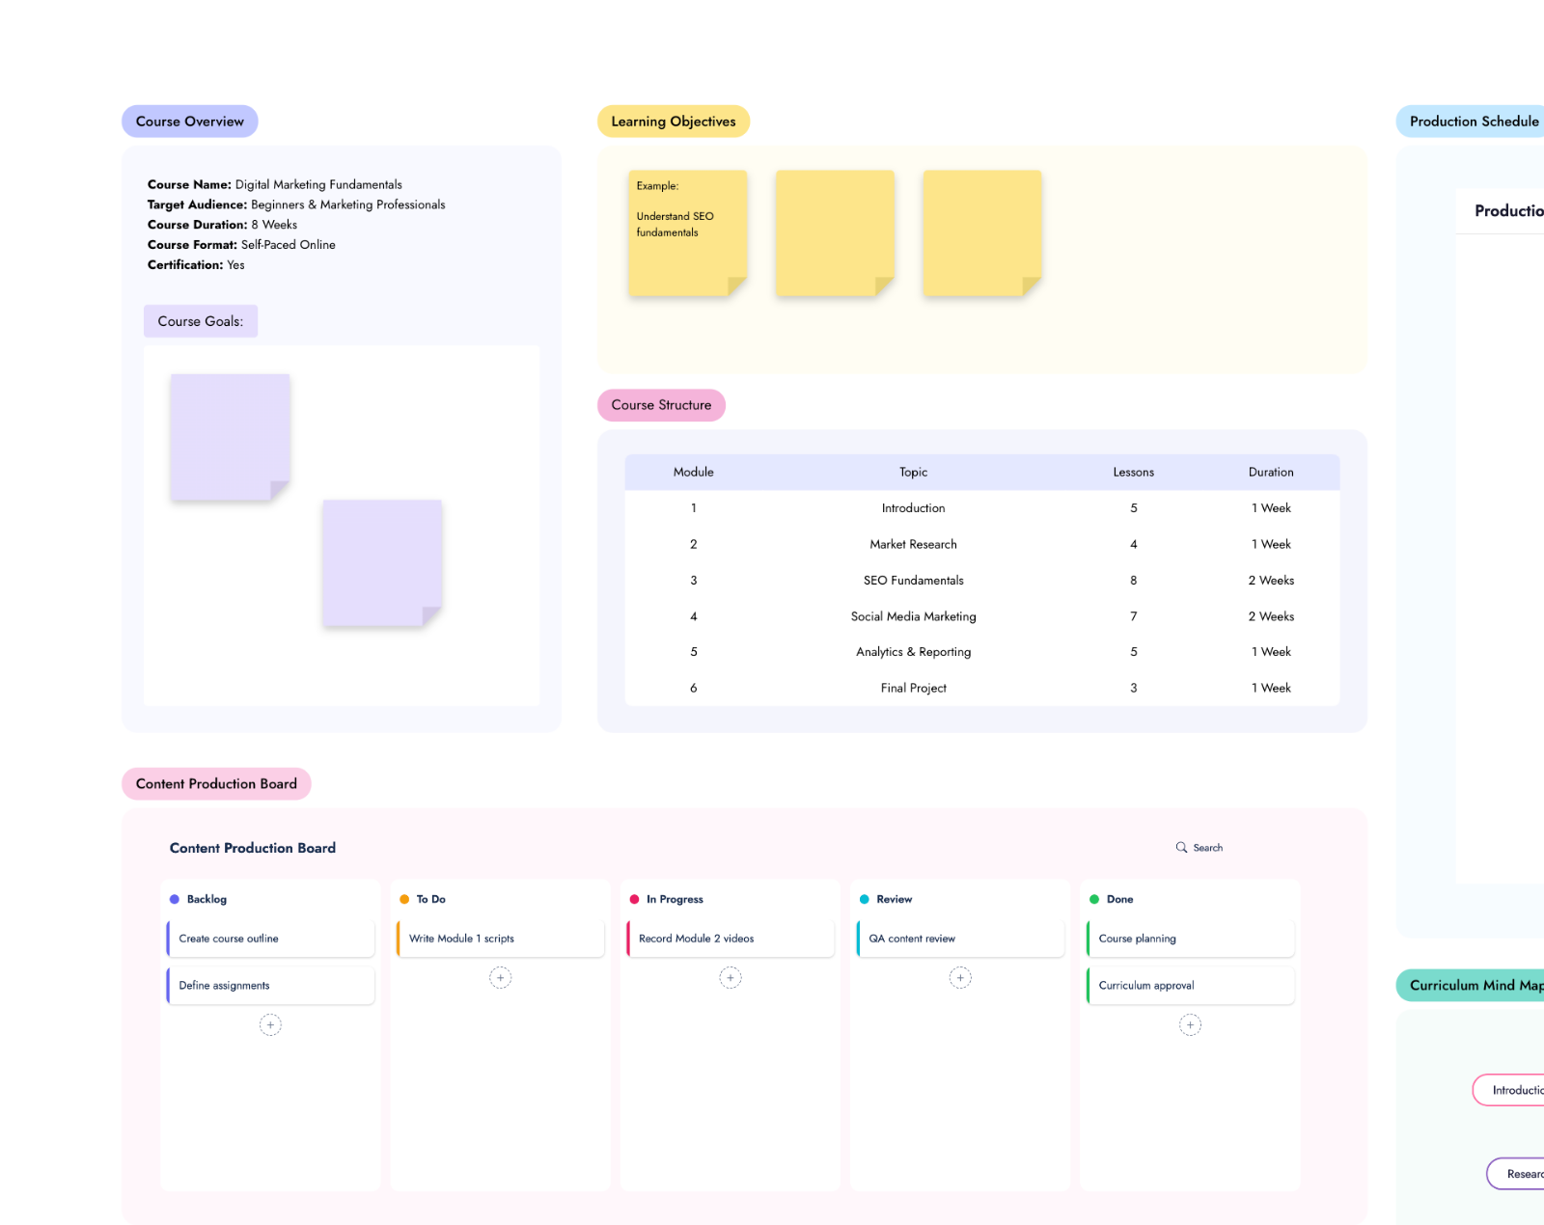Image resolution: width=1544 pixels, height=1225 pixels.
Task: Select the Course Goals heading tag
Action: pyautogui.click(x=201, y=321)
